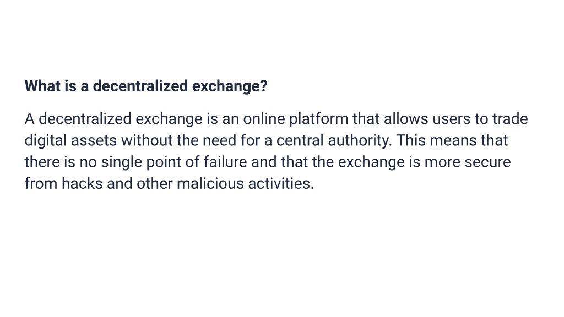Click the word 'authority' in the paragraph

(x=358, y=141)
